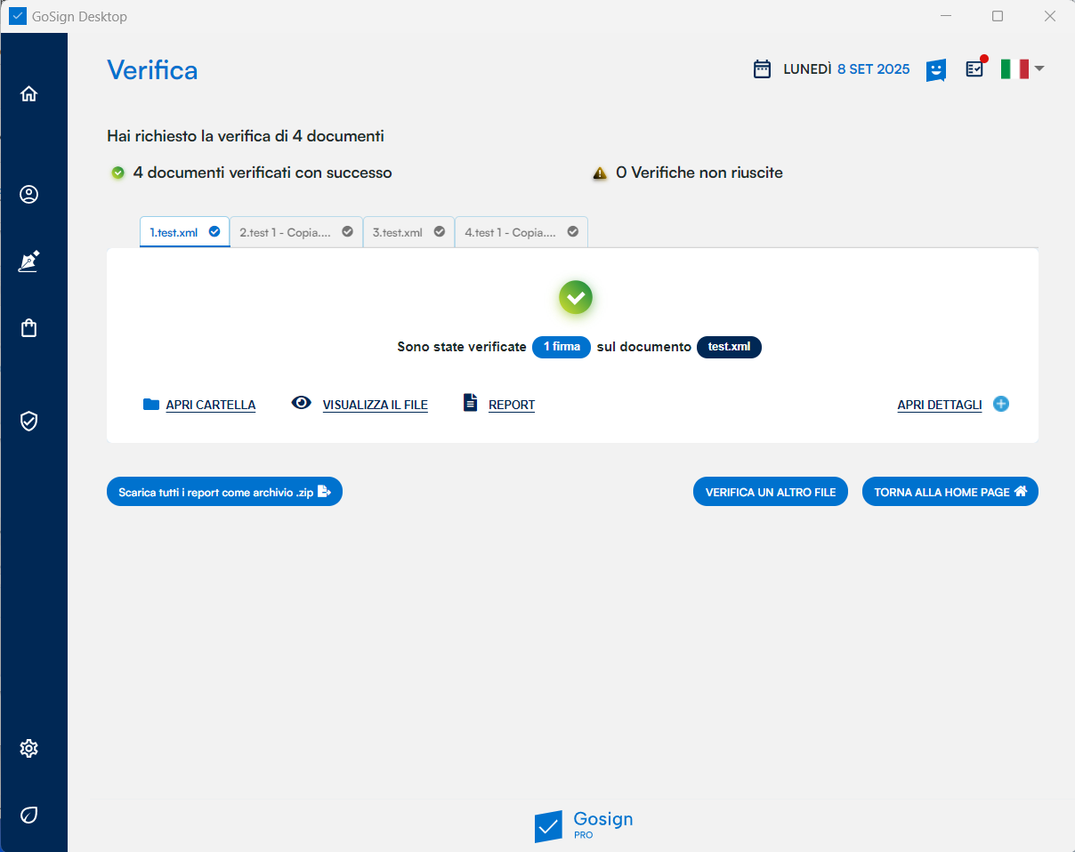
Task: Click the leaf icon in sidebar
Action: 29,815
